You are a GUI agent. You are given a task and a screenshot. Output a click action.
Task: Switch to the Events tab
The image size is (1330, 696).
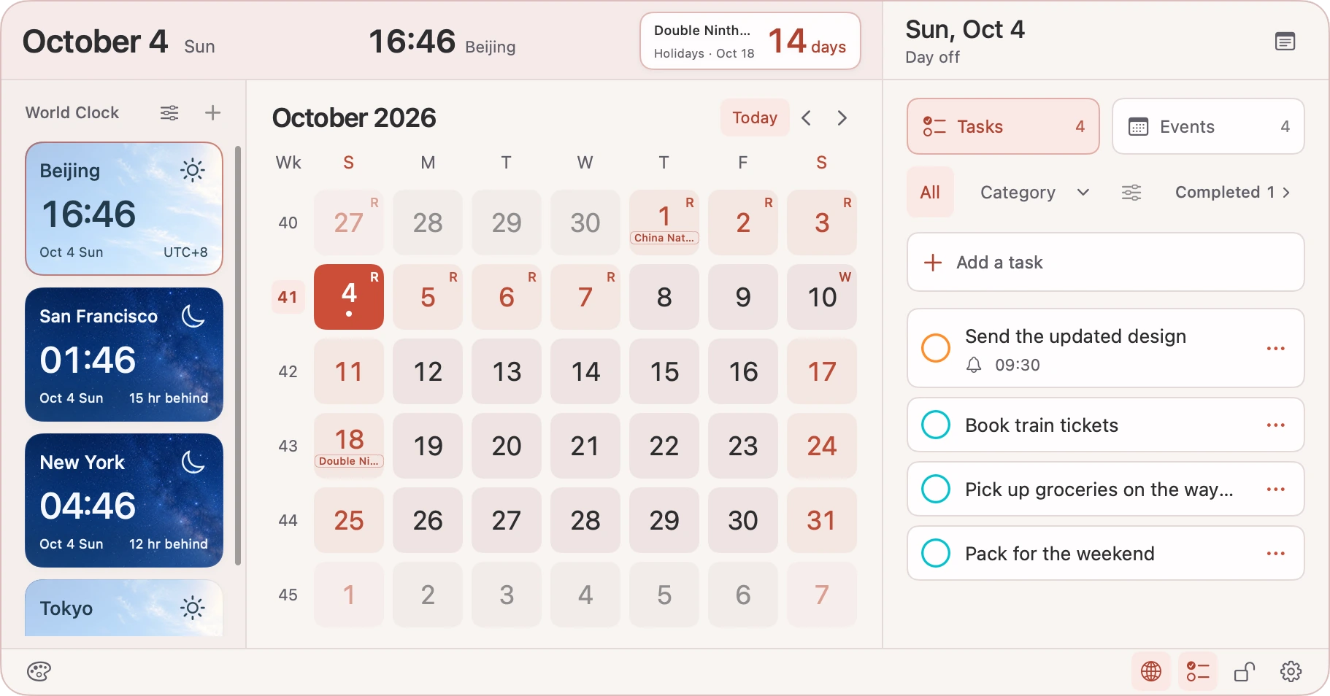[1208, 126]
